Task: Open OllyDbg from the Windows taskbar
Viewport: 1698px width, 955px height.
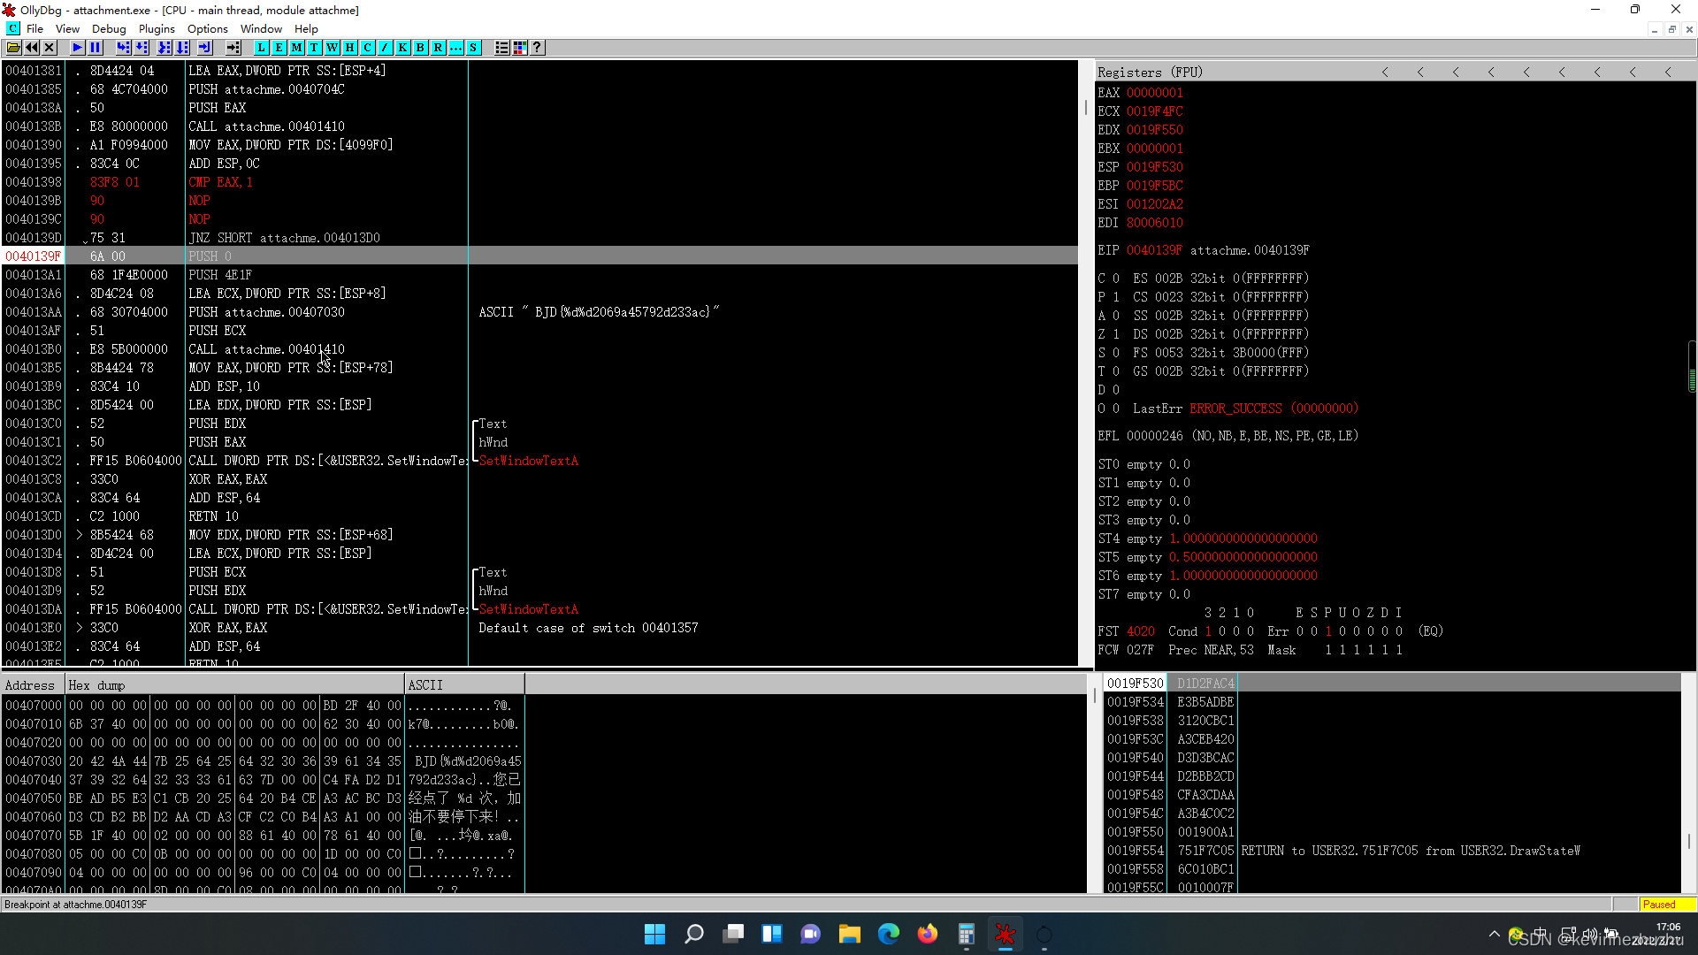Action: (1005, 934)
